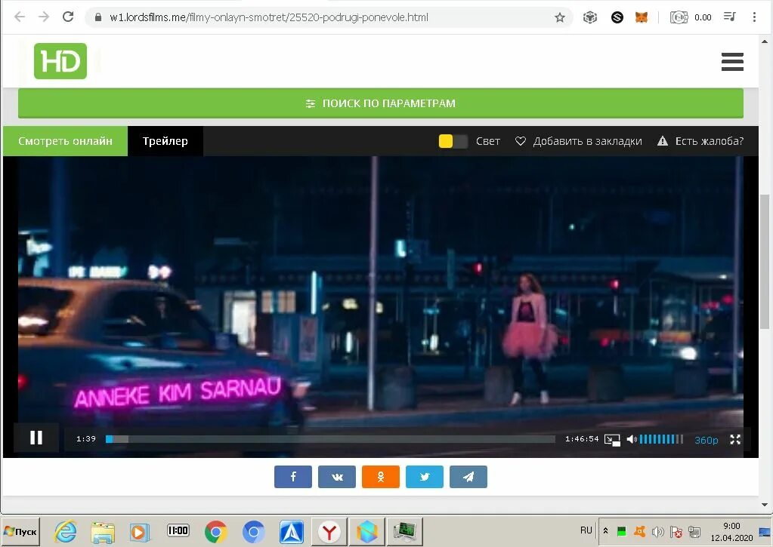The height and width of the screenshot is (547, 773).
Task: Share the film on Telegram
Action: click(468, 477)
